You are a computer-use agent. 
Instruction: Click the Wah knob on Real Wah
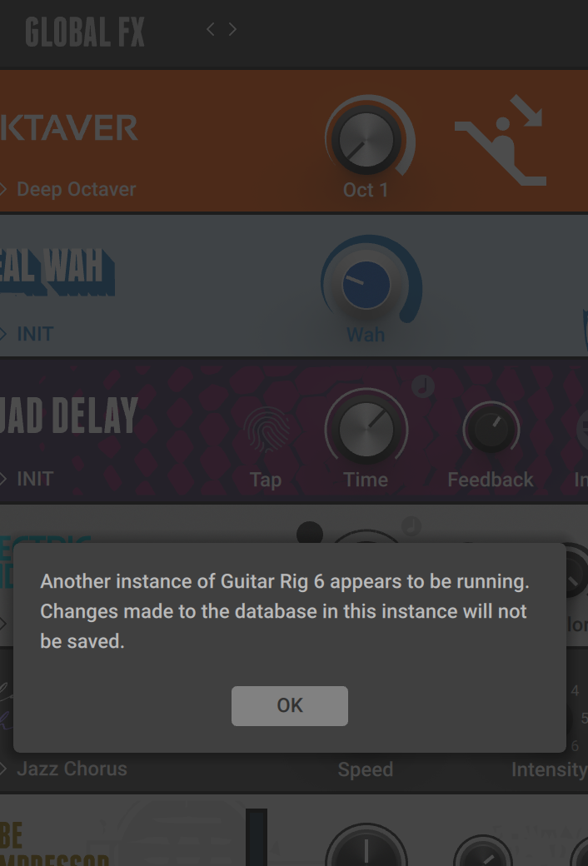(366, 285)
